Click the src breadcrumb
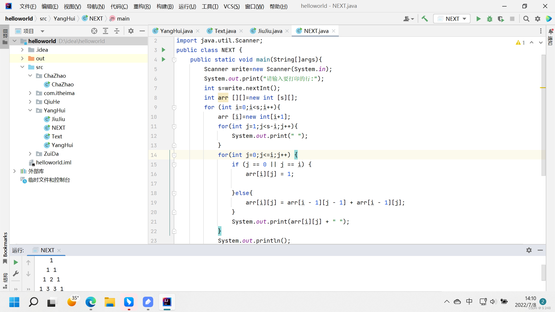The width and height of the screenshot is (555, 312). point(43,18)
